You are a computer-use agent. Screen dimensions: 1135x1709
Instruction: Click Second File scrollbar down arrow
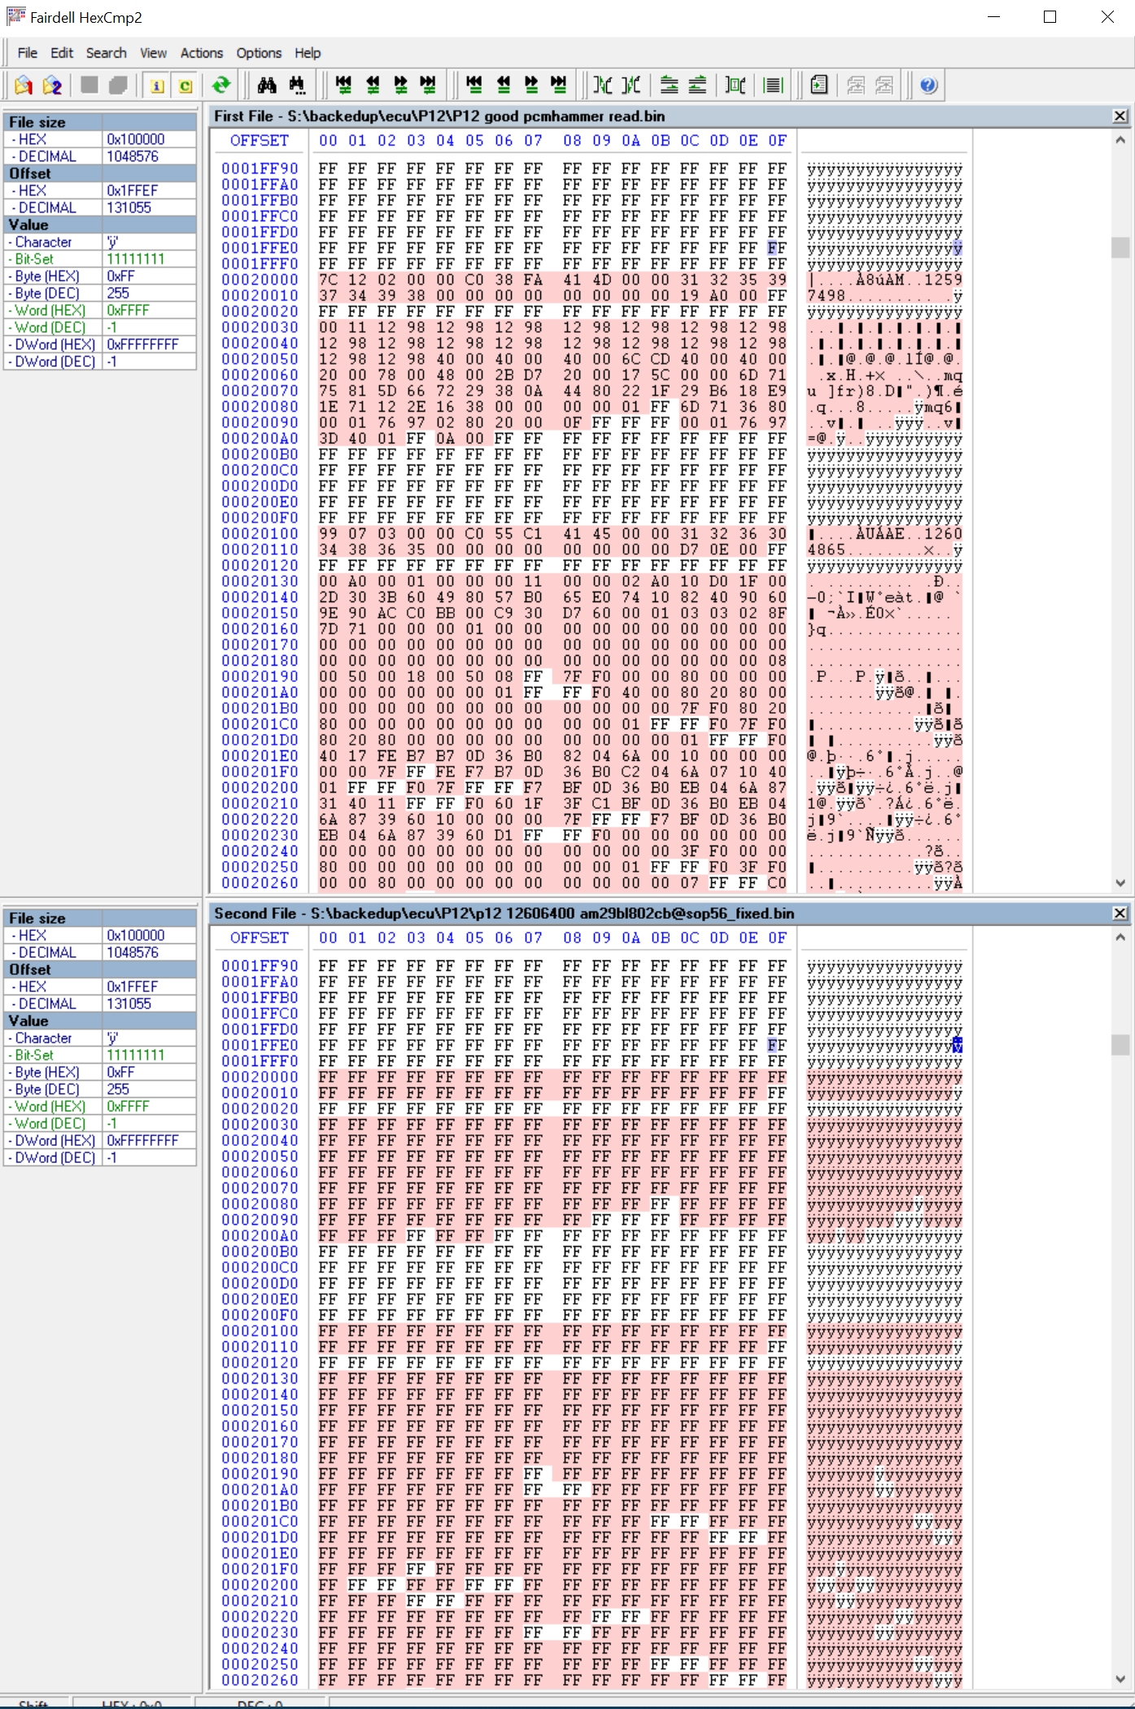click(x=1120, y=1679)
